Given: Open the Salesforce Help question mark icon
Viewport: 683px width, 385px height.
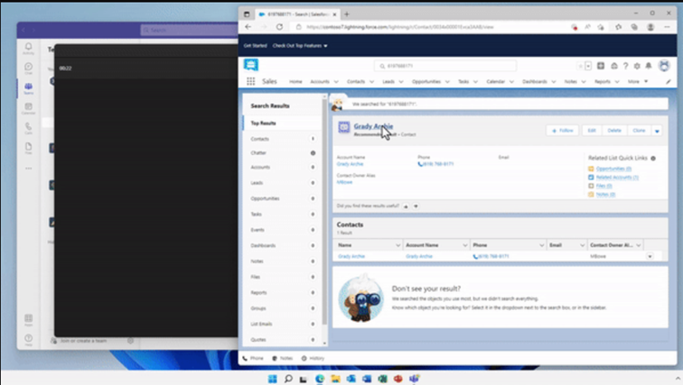Looking at the screenshot, I should 625,66.
